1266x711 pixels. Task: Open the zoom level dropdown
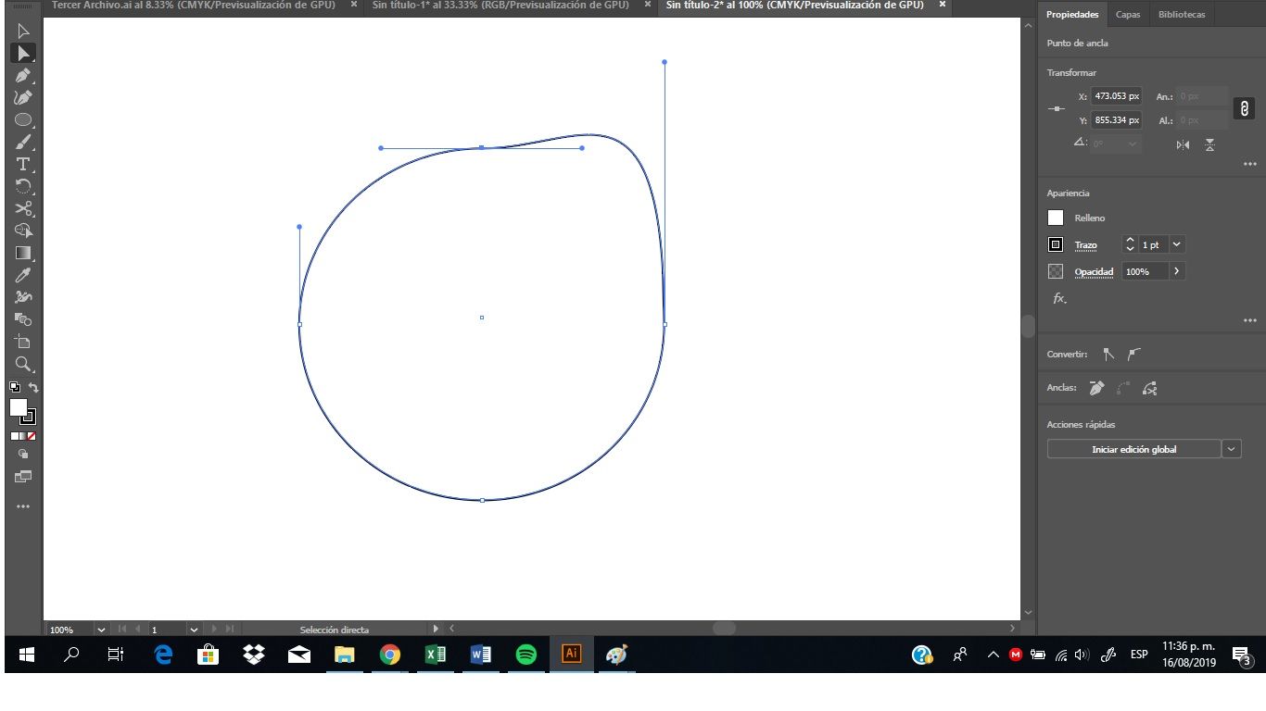[101, 630]
